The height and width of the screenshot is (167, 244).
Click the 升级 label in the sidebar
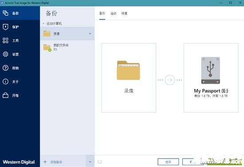(x=16, y=95)
